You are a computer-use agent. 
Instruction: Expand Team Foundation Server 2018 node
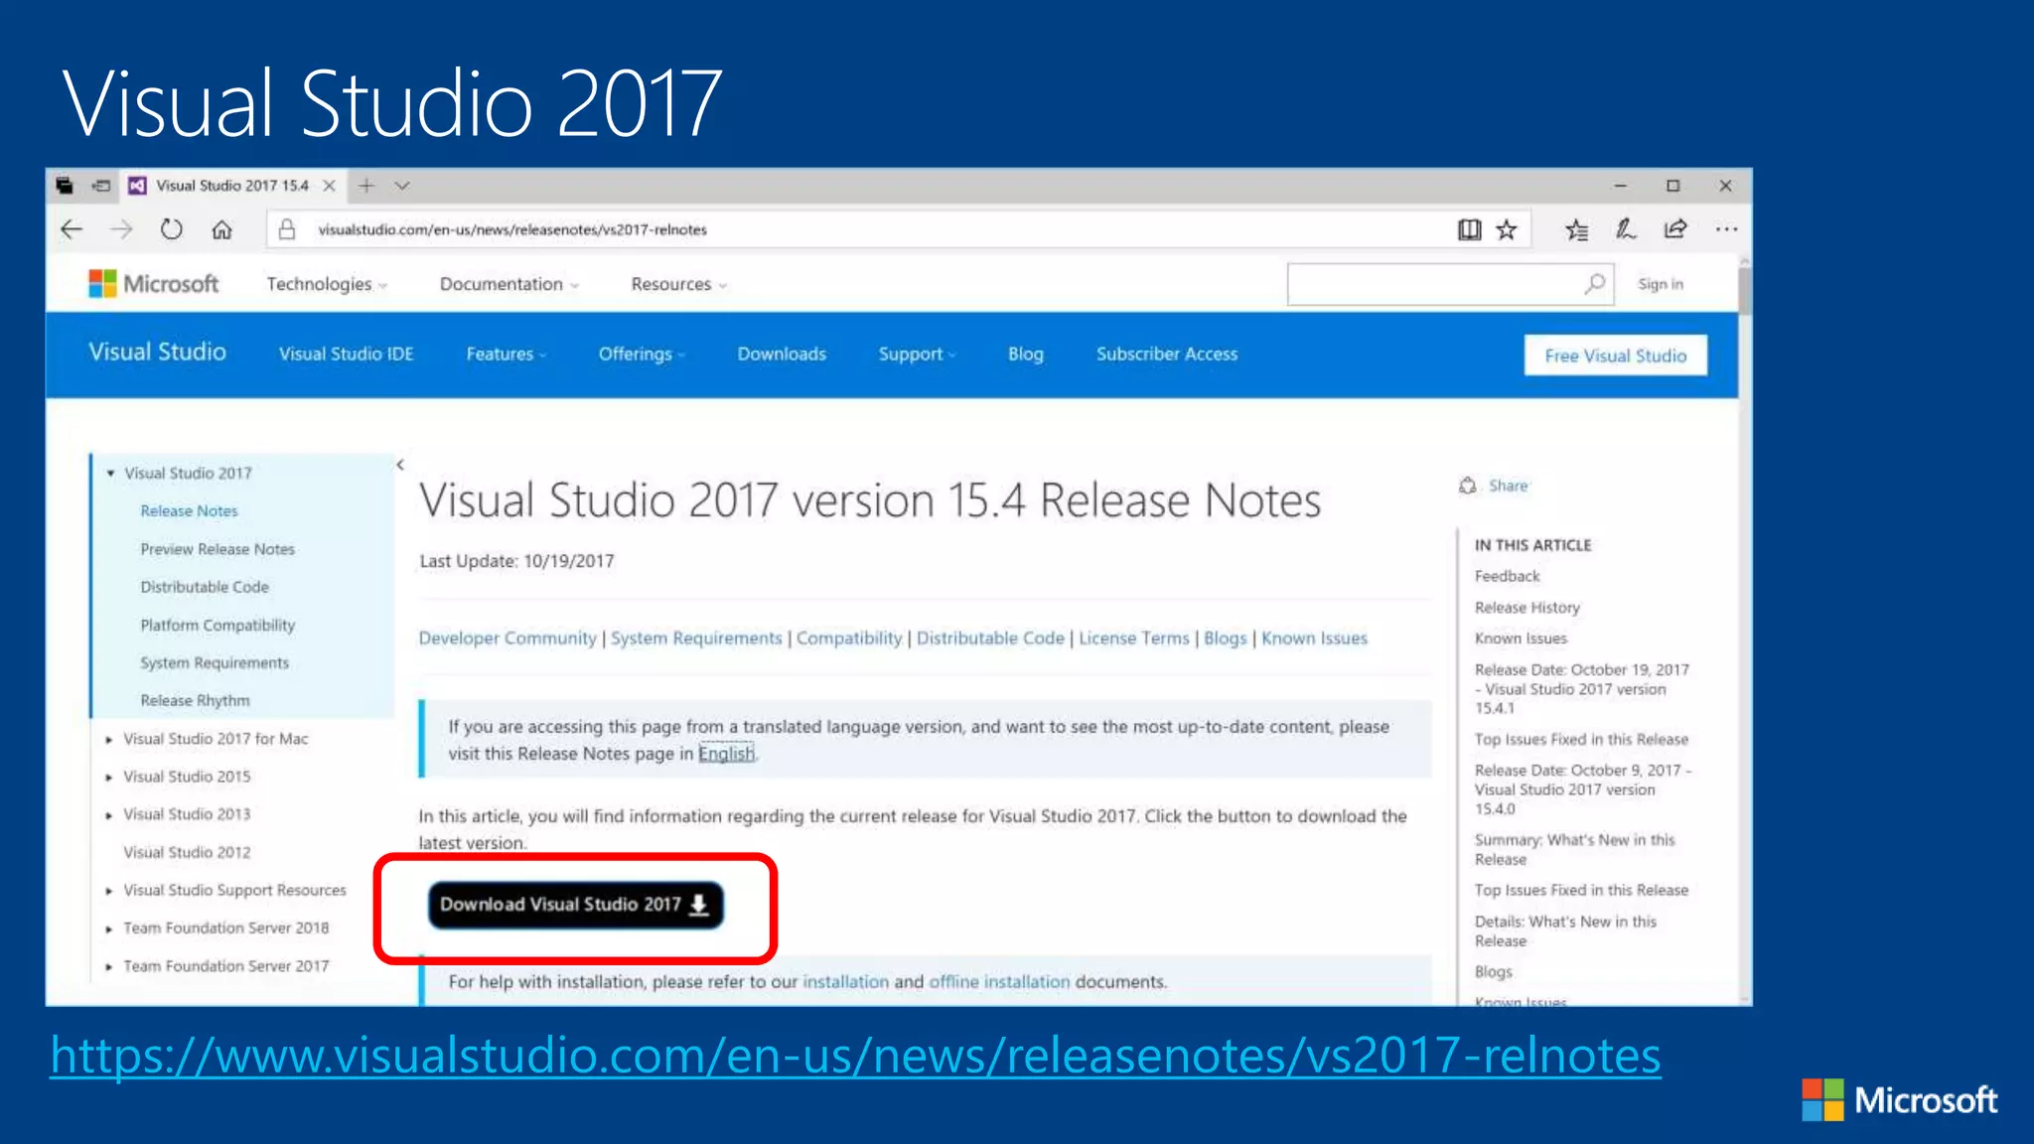pos(109,929)
